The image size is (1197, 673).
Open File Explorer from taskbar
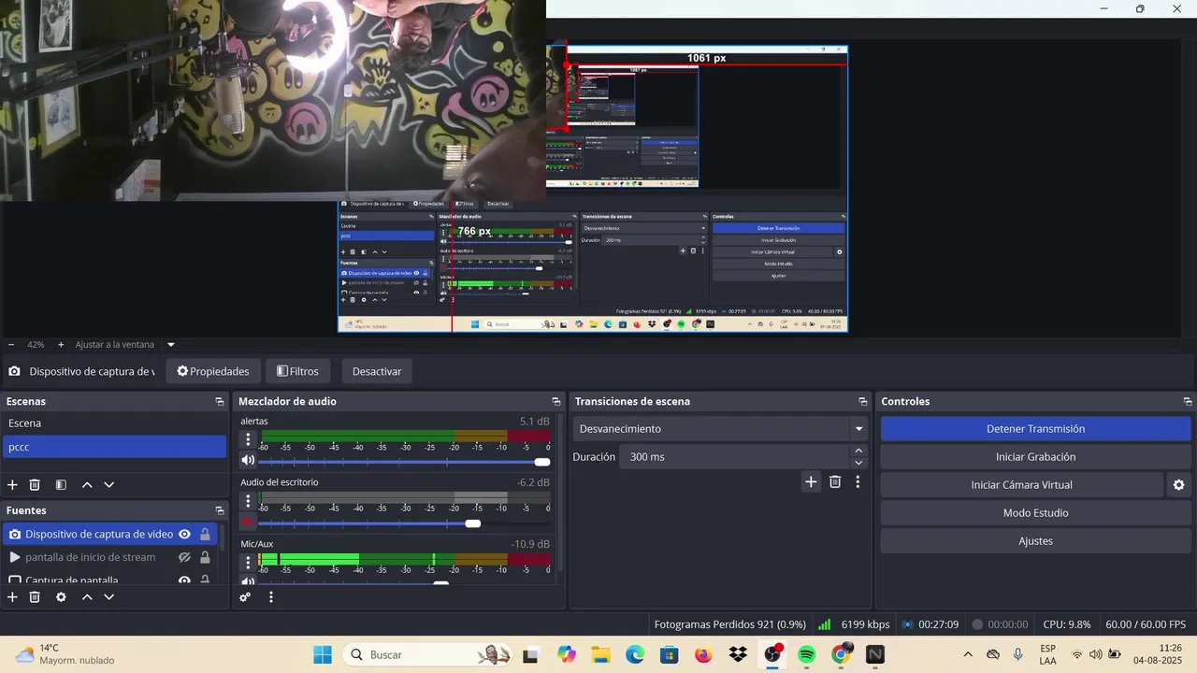click(x=599, y=654)
